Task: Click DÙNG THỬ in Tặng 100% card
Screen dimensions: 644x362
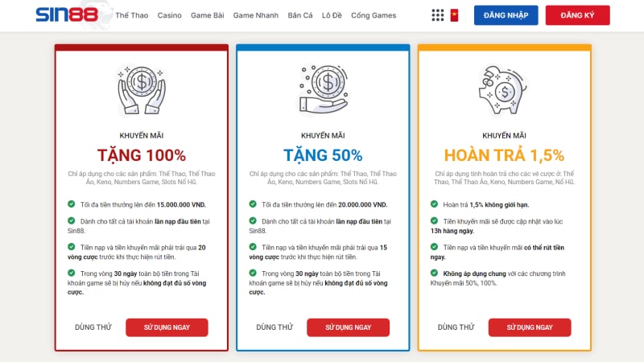Action: click(x=93, y=327)
